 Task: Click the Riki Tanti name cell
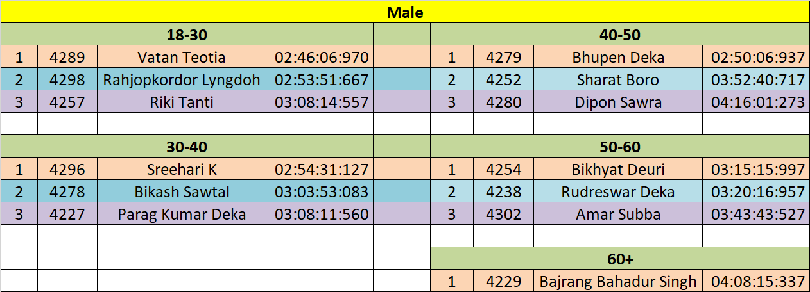click(182, 102)
